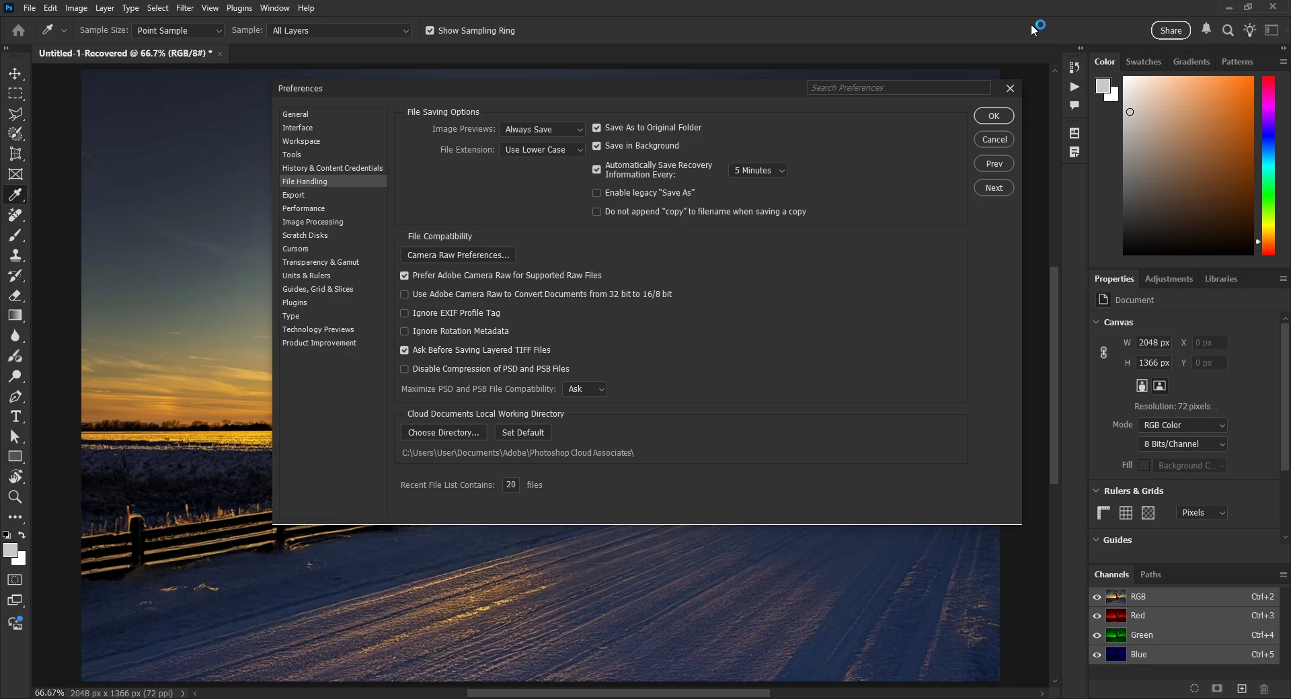The image size is (1291, 699).
Task: Toggle Quick Mask mode icon
Action: click(15, 580)
